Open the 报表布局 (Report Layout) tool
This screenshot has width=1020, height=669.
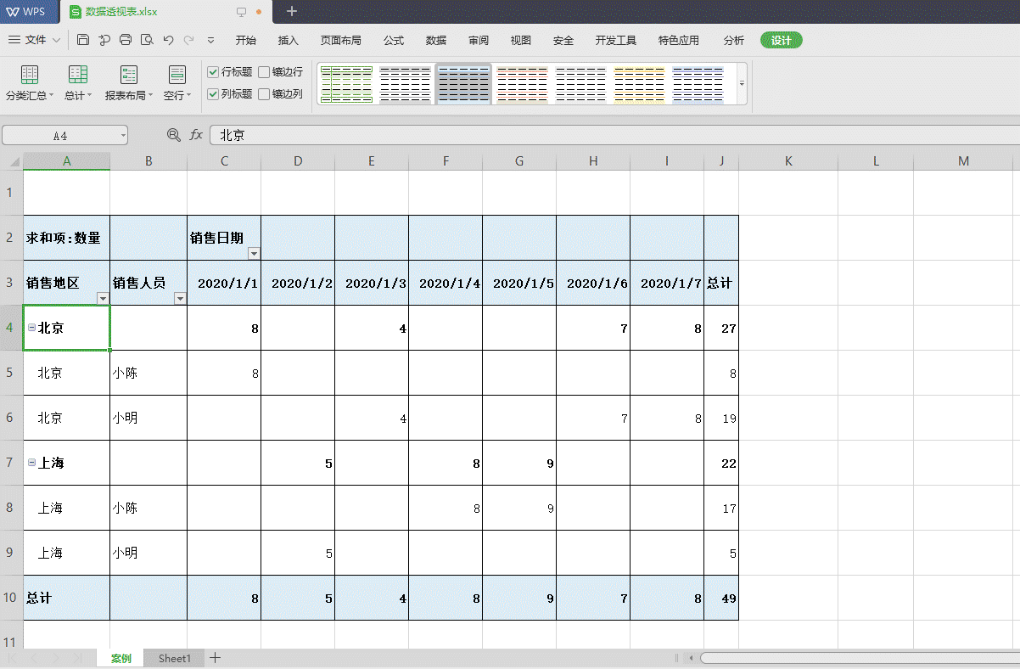tap(128, 81)
